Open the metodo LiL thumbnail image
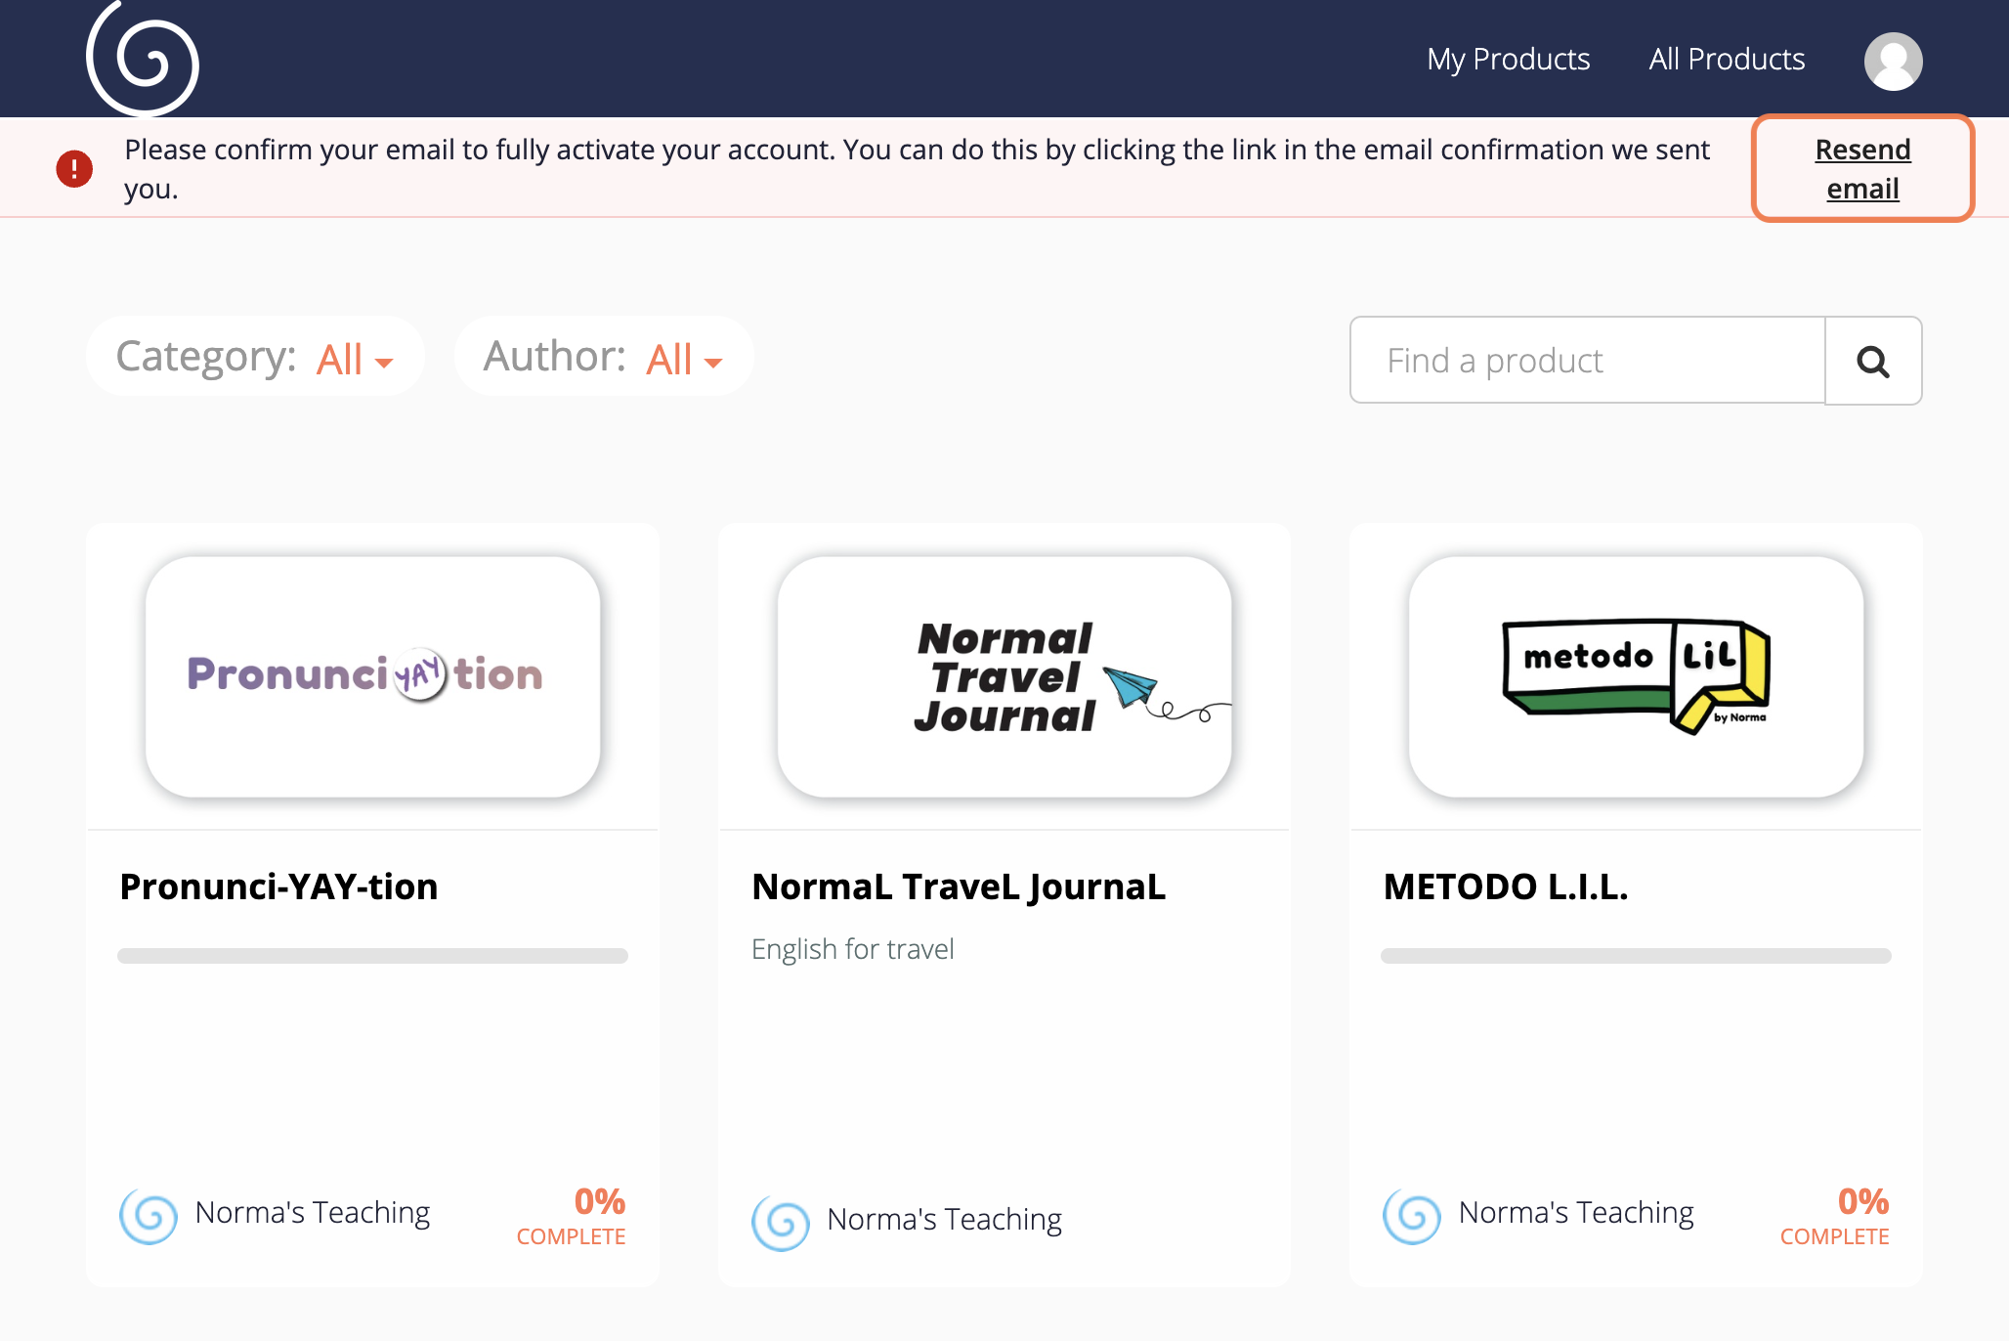 tap(1636, 676)
